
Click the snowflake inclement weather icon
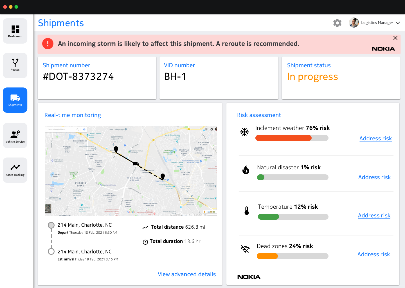coord(244,132)
